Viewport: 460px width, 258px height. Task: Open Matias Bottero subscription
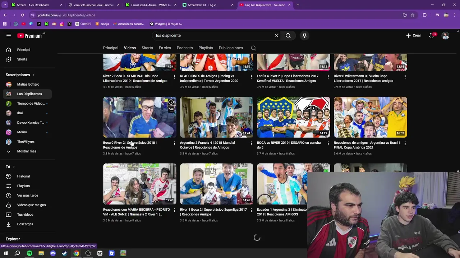point(27,84)
